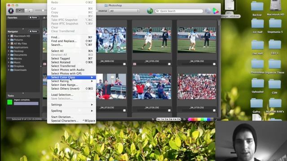Image resolution: width=287 pixels, height=161 pixels.
Task: Click the gray round icon beside Quick Search
Action: [x=208, y=11]
